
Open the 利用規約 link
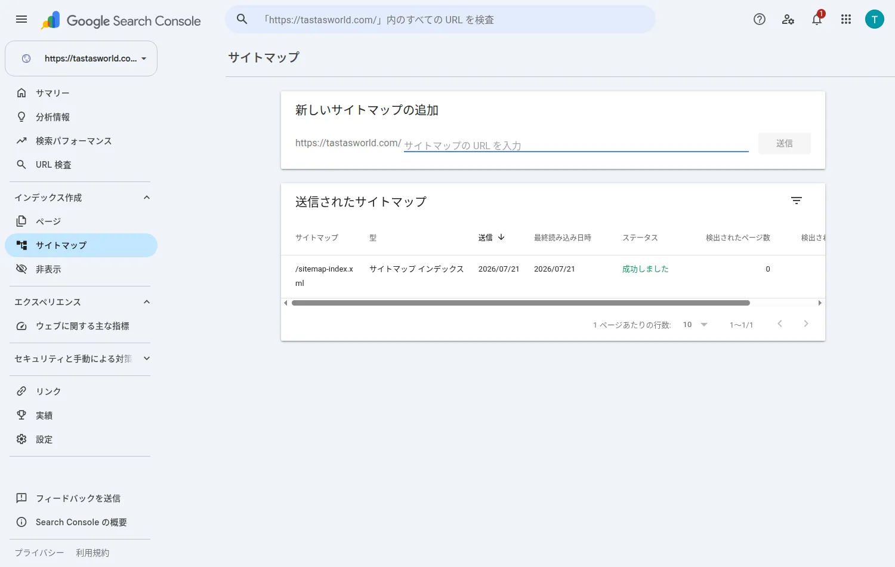coord(92,553)
